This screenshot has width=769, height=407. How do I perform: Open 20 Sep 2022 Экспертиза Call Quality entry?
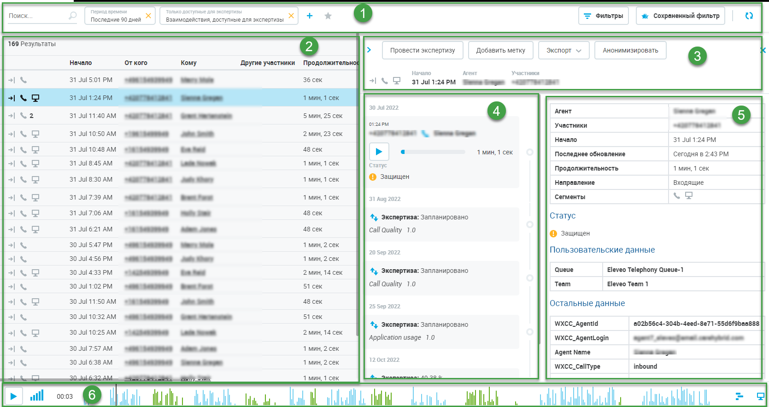[x=442, y=278]
